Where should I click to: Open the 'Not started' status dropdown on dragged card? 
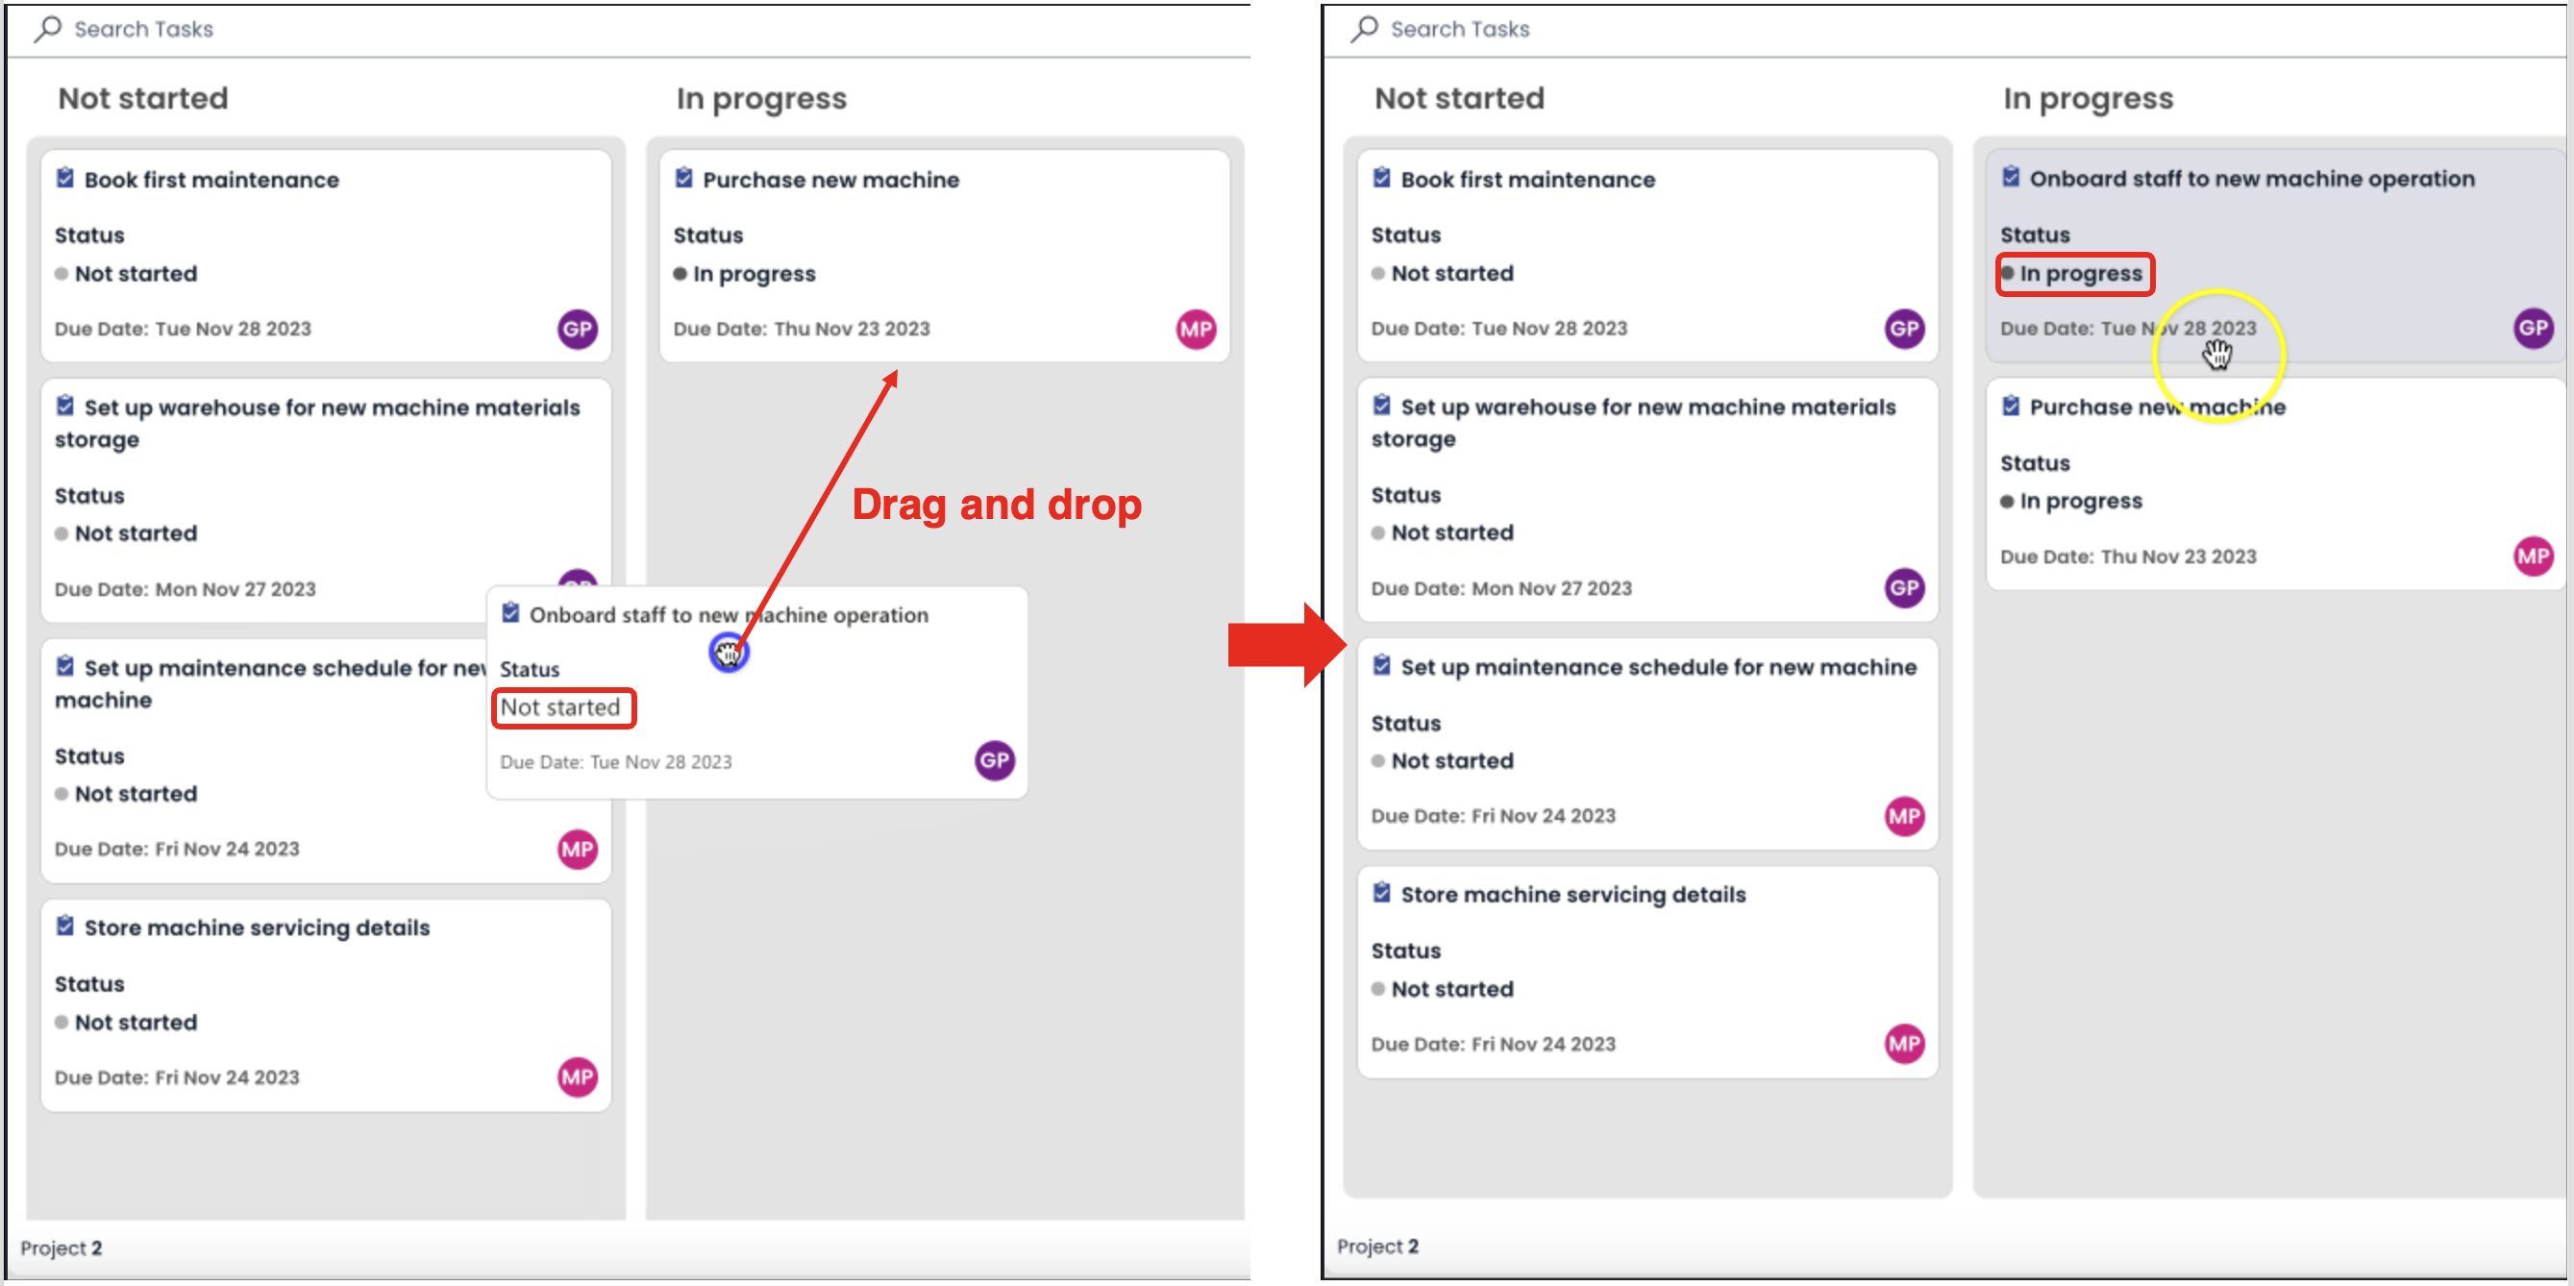565,706
